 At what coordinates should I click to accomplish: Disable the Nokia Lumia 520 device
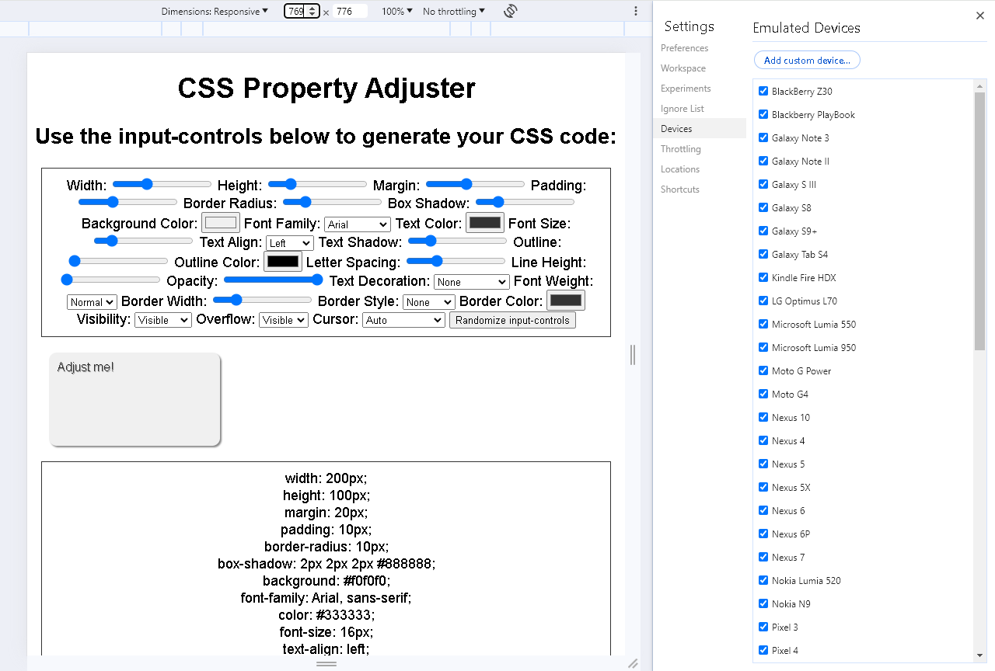coord(763,580)
